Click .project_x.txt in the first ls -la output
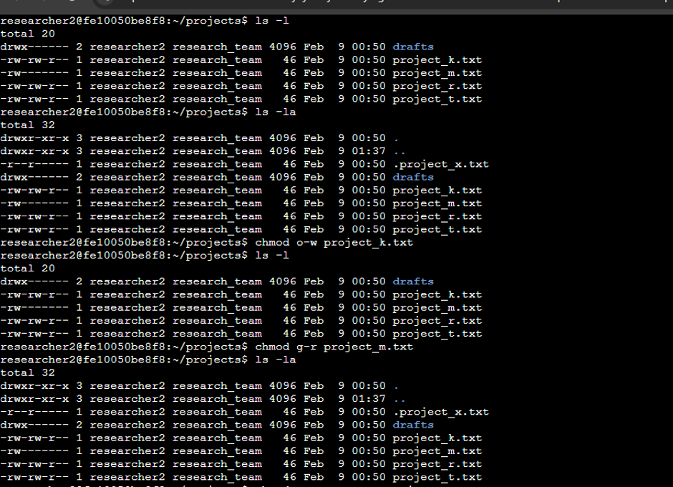The width and height of the screenshot is (673, 487). [x=440, y=164]
